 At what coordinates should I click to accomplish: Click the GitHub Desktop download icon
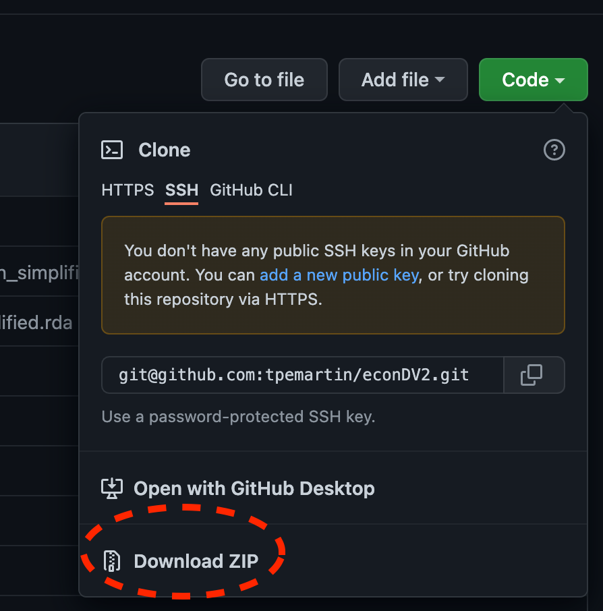click(112, 488)
